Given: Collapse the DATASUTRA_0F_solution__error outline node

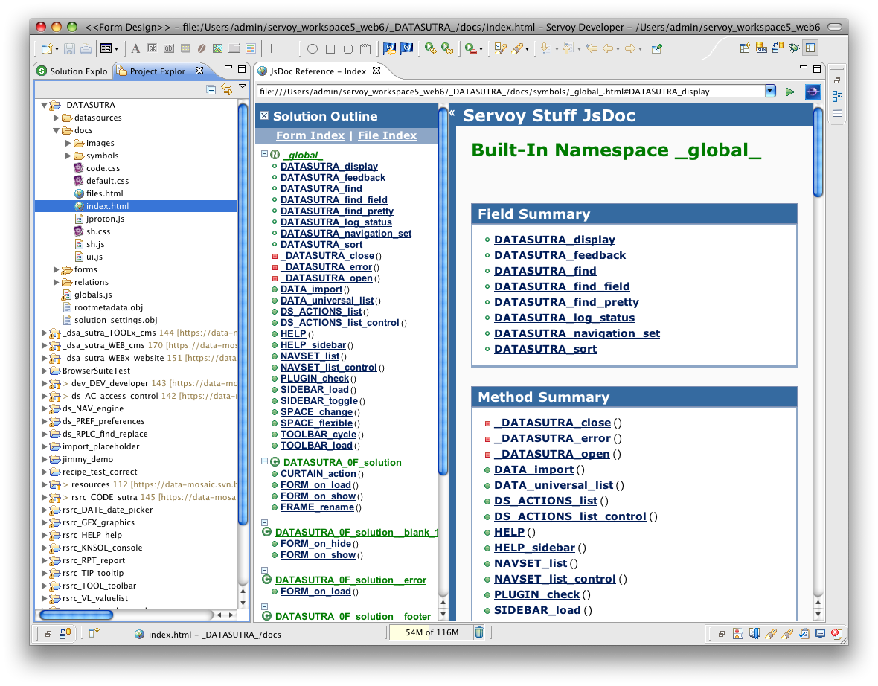Looking at the screenshot, I should pos(264,570).
